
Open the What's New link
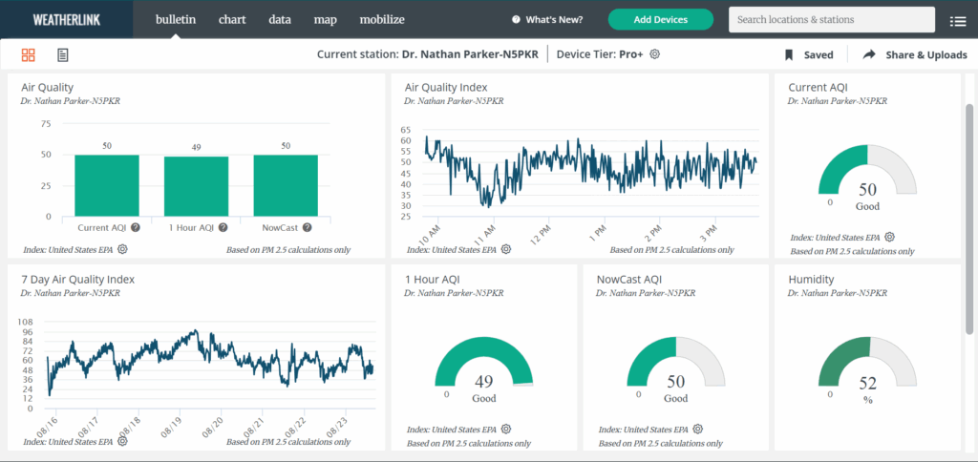point(547,20)
